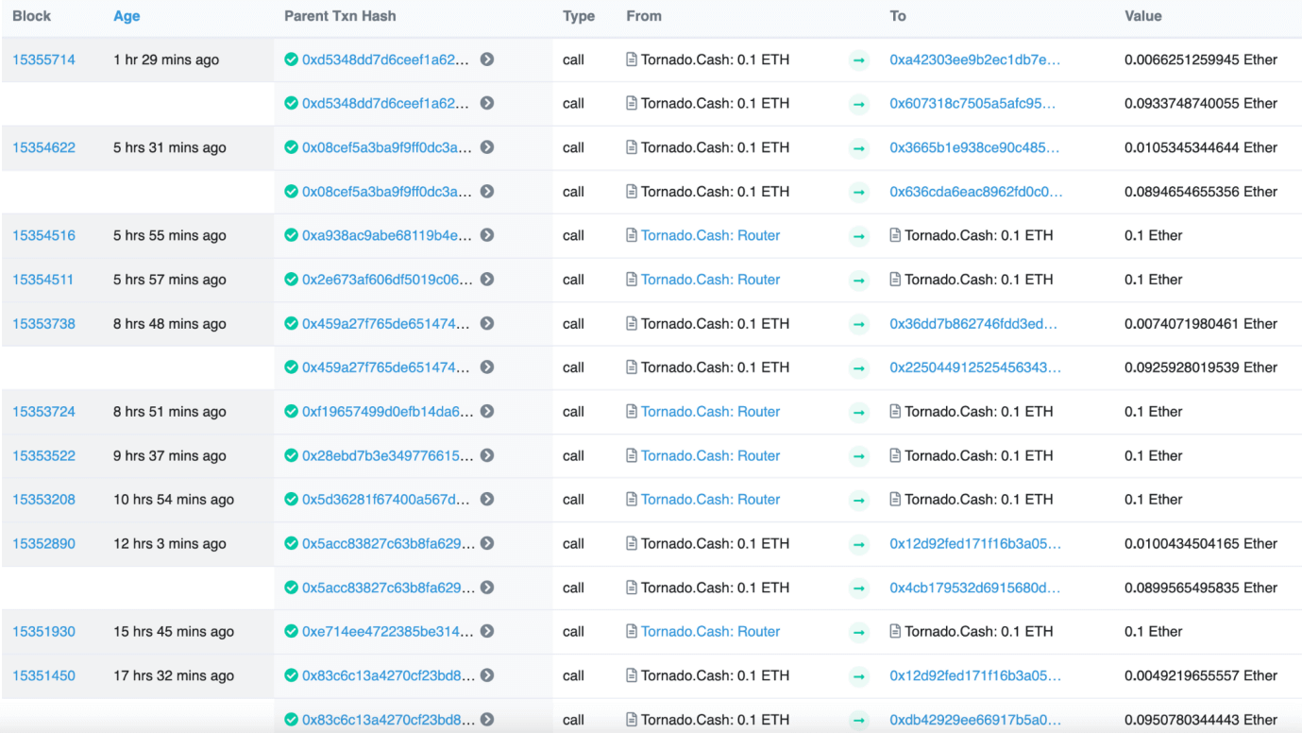Open Tornado.Cash: Router link in block 15354516 row
Viewport: 1302px width, 733px height.
[711, 235]
